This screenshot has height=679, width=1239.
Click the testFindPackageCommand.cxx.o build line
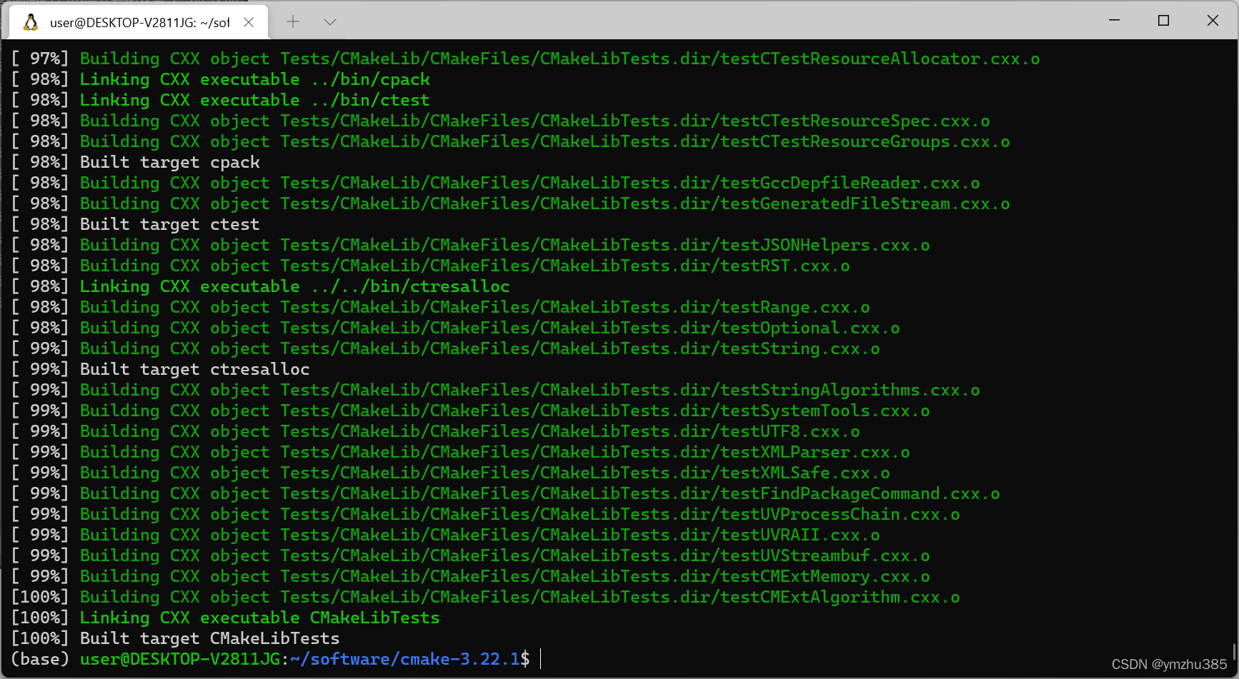pyautogui.click(x=506, y=493)
